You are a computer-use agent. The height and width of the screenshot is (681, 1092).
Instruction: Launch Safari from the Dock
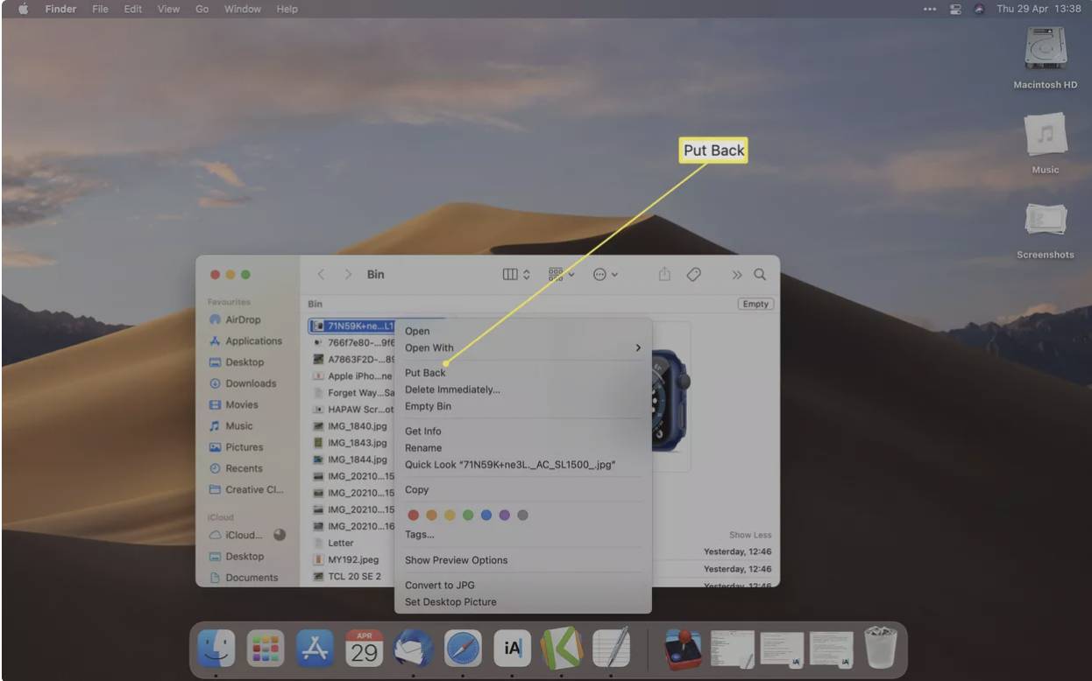pyautogui.click(x=463, y=649)
